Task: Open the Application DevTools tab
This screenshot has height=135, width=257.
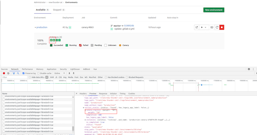Action: pos(51,69)
